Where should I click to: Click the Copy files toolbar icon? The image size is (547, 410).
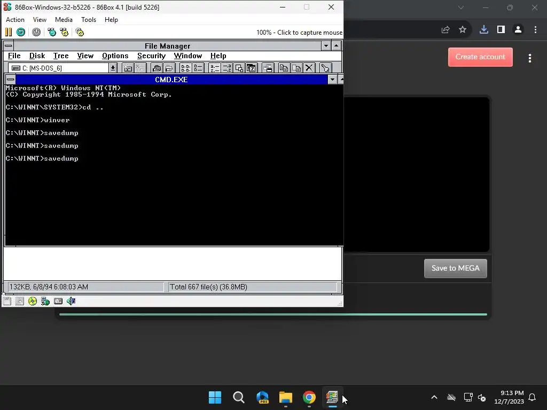pos(284,68)
